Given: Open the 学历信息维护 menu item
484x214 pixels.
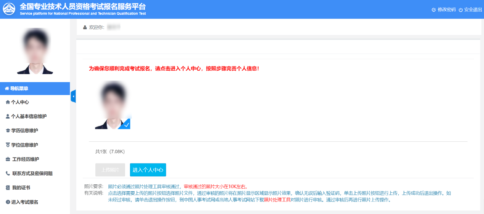Looking at the screenshot, I should click(24, 131).
